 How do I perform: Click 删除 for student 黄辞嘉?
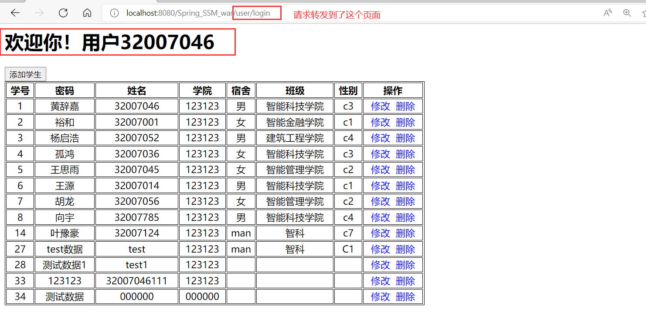405,107
